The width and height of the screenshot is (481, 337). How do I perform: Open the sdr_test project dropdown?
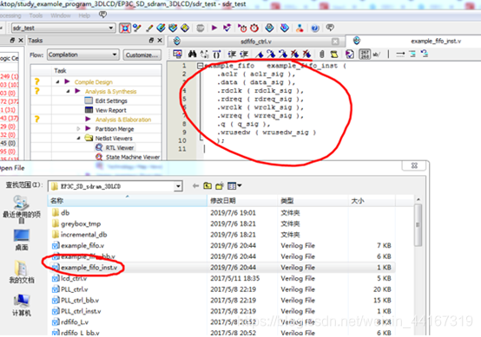tap(63, 29)
